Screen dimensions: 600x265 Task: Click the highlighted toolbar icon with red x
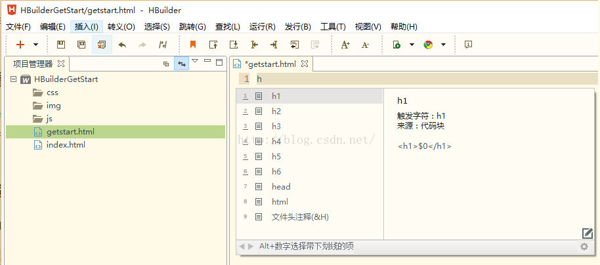tap(102, 45)
